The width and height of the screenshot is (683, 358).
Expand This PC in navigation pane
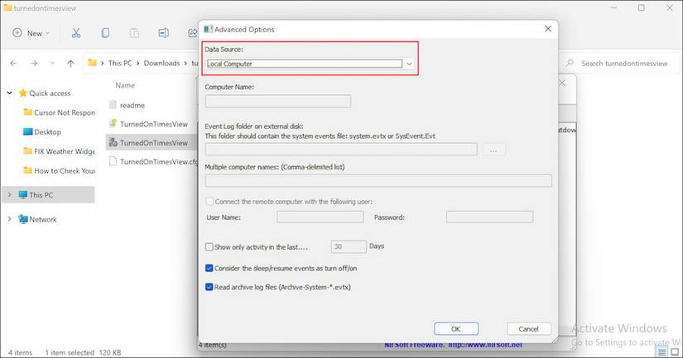[x=10, y=195]
